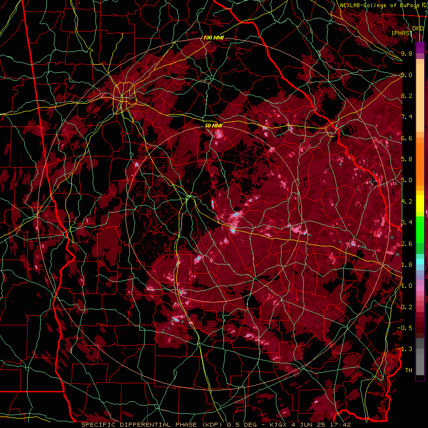Click the DKD label above the color bar
This screenshot has height=428, width=428.
[x=418, y=29]
